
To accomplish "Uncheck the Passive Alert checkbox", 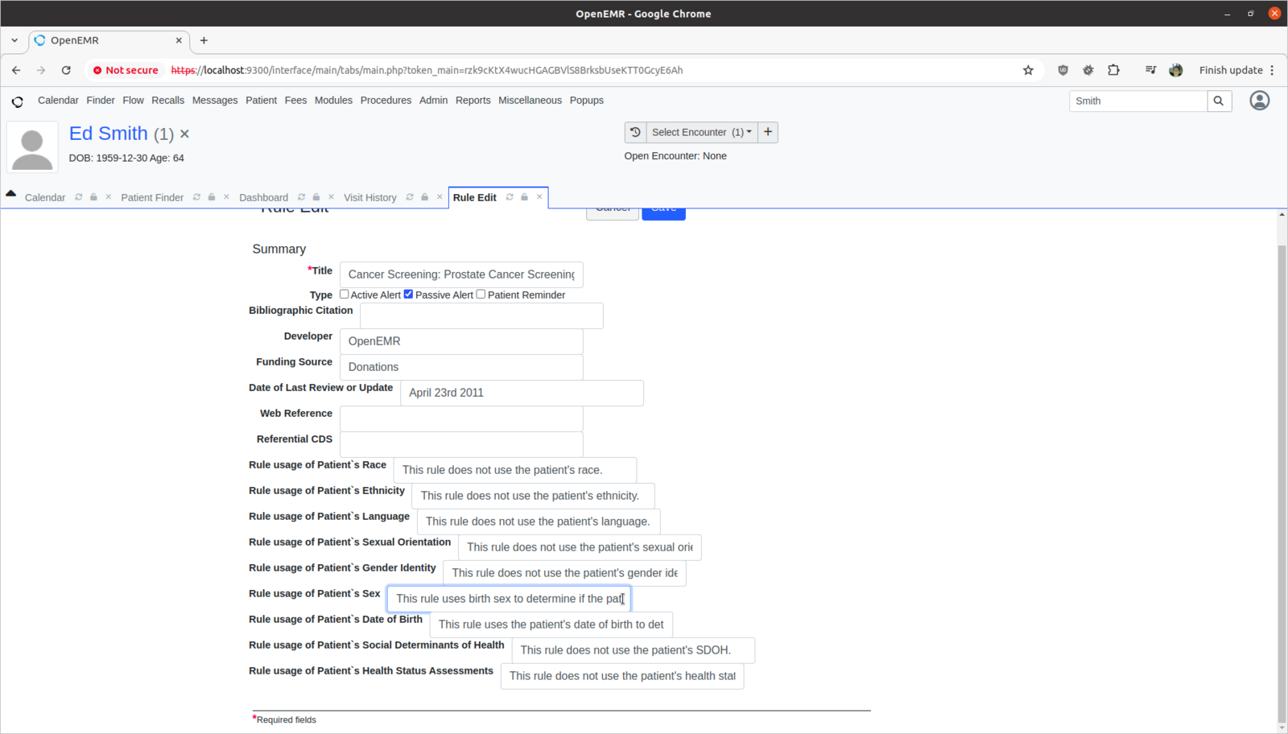I will click(408, 295).
